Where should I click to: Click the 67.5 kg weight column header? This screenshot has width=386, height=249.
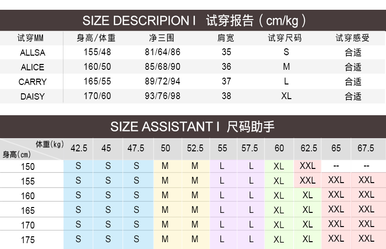365,148
